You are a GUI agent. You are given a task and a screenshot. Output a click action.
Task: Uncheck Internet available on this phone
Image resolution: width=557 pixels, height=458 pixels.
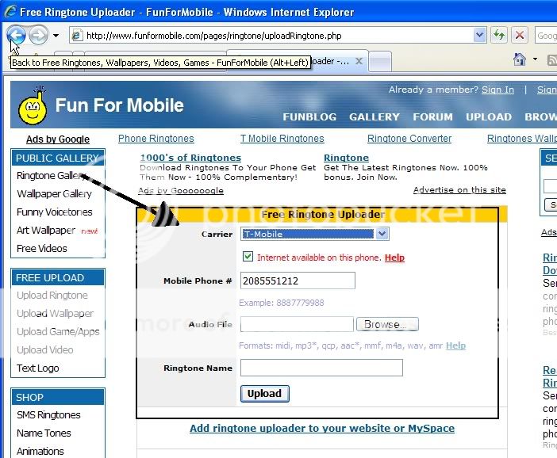click(x=248, y=257)
